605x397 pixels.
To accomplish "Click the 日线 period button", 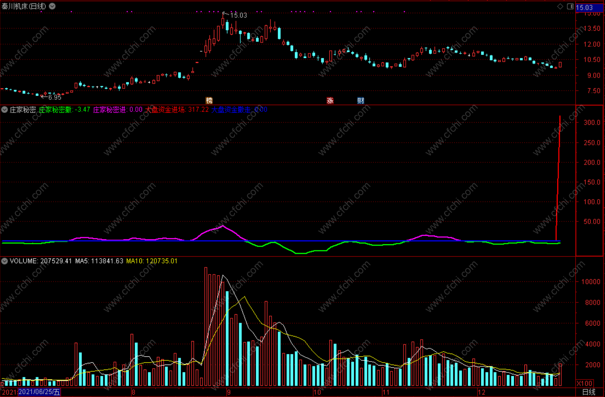I will coord(589,392).
